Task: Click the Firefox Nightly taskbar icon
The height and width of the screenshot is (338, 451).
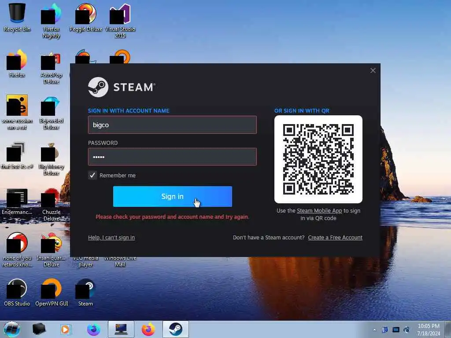Action: 93,329
